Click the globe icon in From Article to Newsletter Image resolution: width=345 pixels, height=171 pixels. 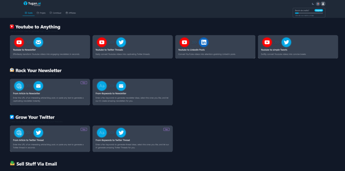coord(19,86)
